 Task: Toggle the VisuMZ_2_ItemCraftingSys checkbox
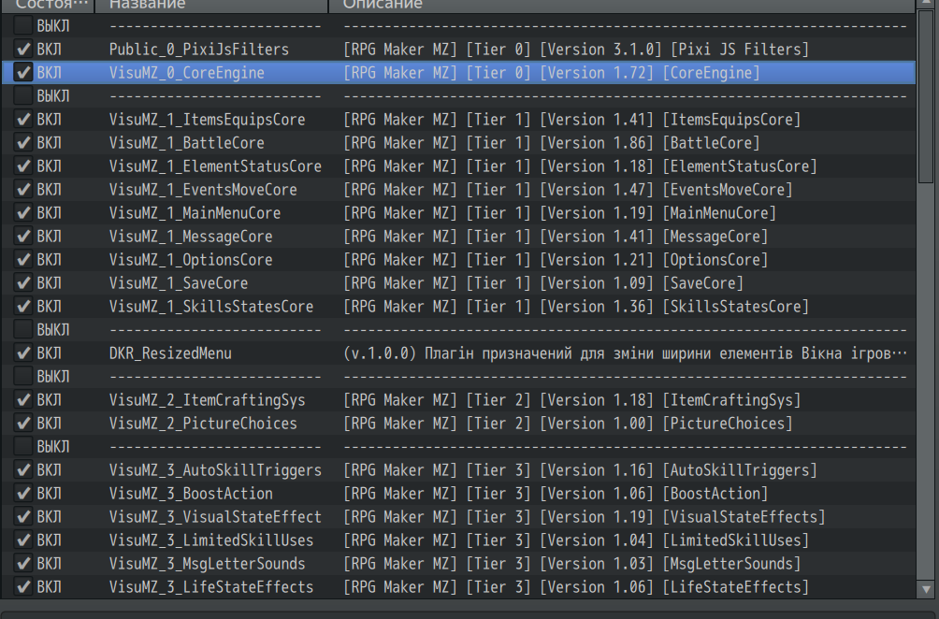(23, 400)
